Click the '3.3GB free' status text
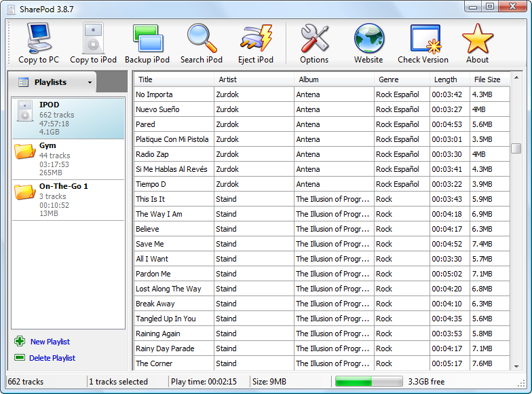The image size is (532, 394). pos(426,382)
